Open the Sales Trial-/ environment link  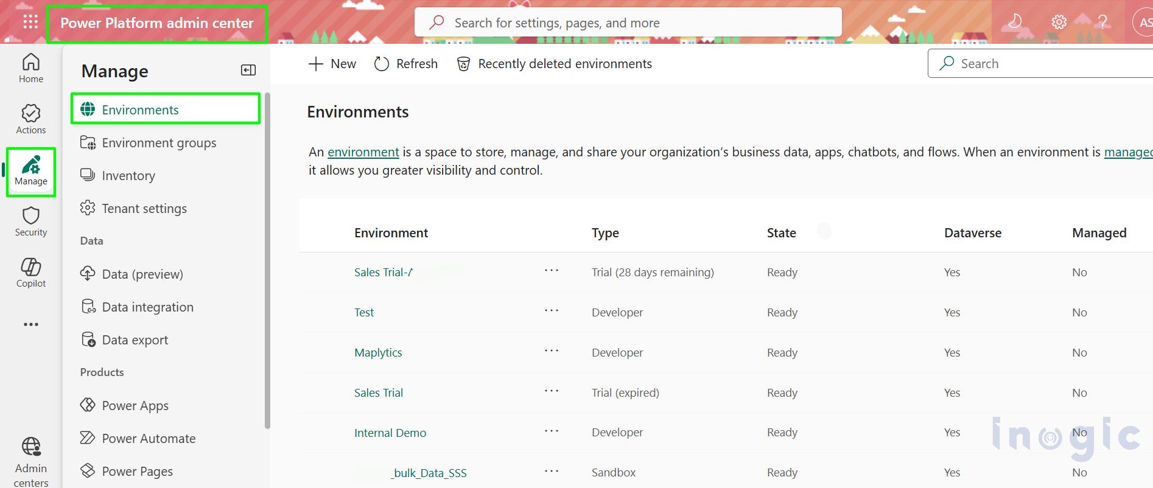(384, 272)
